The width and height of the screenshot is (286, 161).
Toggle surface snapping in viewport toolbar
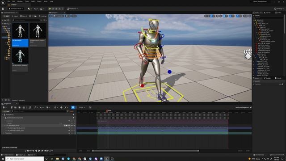[220, 16]
